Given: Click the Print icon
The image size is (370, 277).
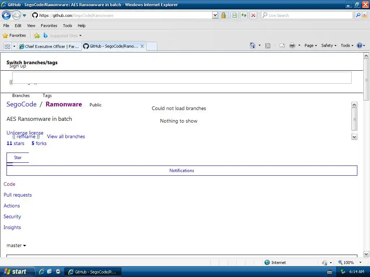Looking at the screenshot, I should 292,45.
